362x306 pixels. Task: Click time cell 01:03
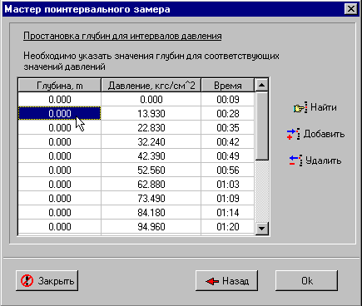228,185
